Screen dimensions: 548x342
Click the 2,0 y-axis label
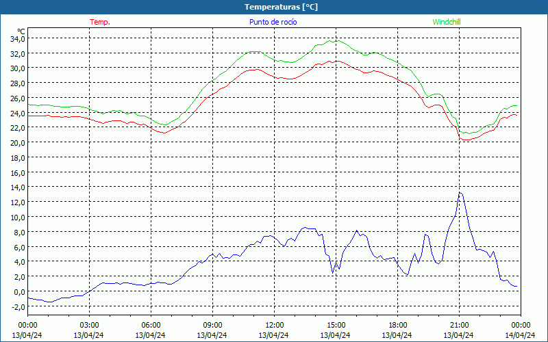pyautogui.click(x=19, y=277)
